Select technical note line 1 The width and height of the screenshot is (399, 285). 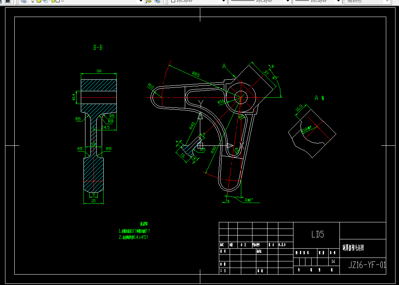tap(135, 231)
